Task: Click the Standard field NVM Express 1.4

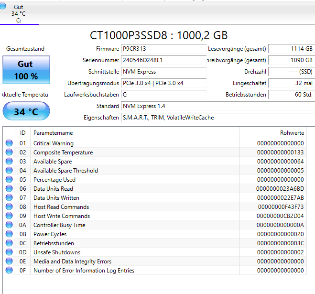Action: 218,106
